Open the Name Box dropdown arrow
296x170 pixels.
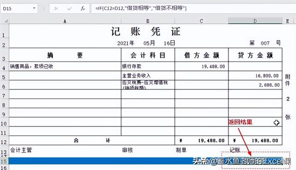pos(34,8)
